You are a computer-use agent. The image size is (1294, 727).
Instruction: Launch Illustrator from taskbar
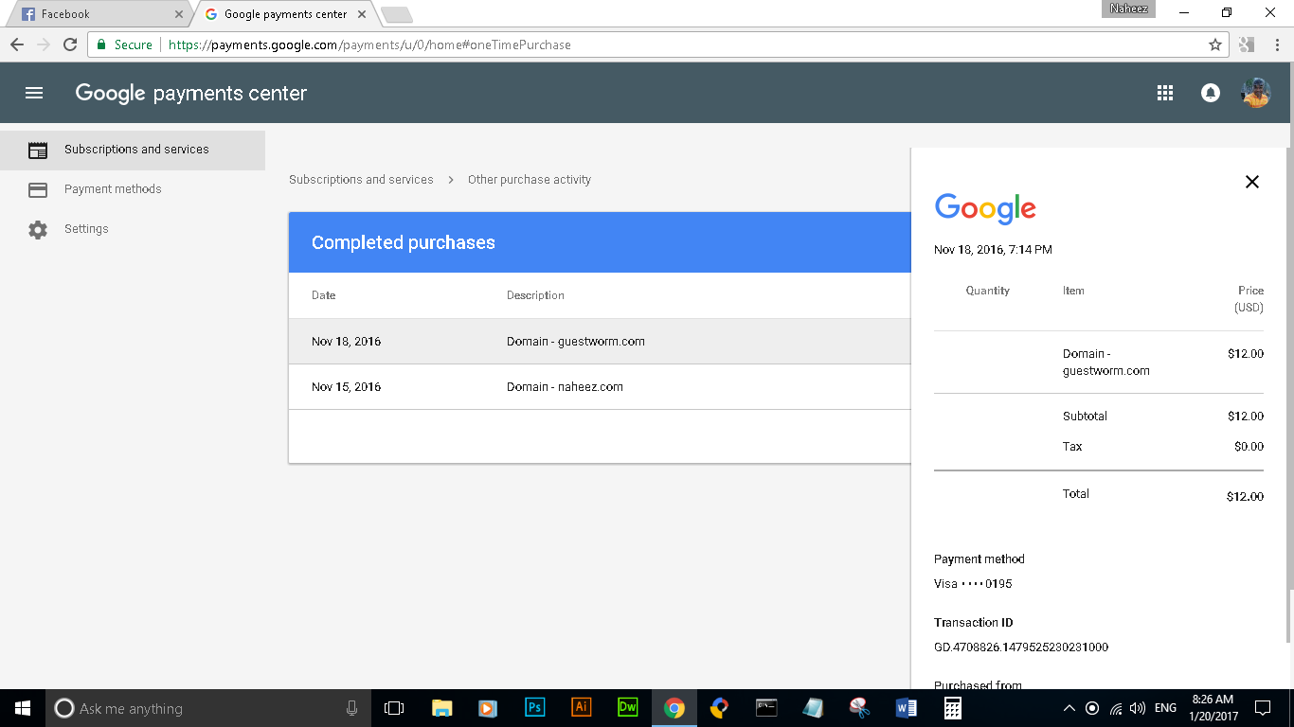click(x=581, y=708)
